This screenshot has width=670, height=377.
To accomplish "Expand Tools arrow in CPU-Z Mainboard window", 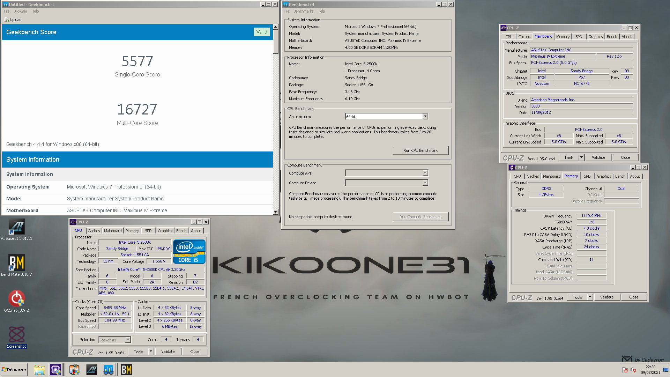I will coord(582,157).
